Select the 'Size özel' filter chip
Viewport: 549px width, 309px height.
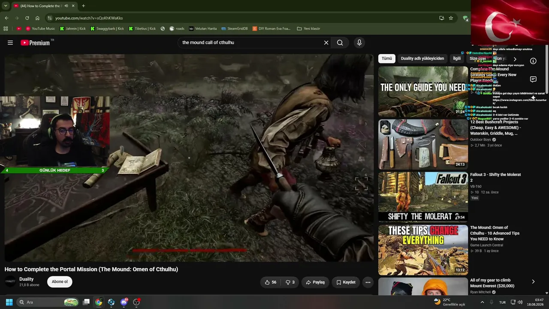(478, 58)
